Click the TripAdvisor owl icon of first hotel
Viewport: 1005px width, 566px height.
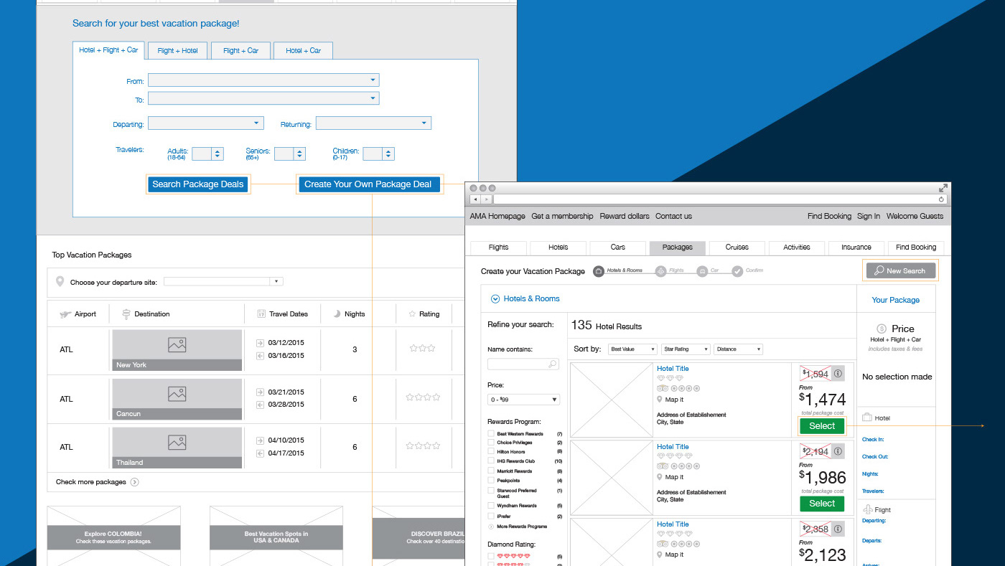tap(662, 388)
